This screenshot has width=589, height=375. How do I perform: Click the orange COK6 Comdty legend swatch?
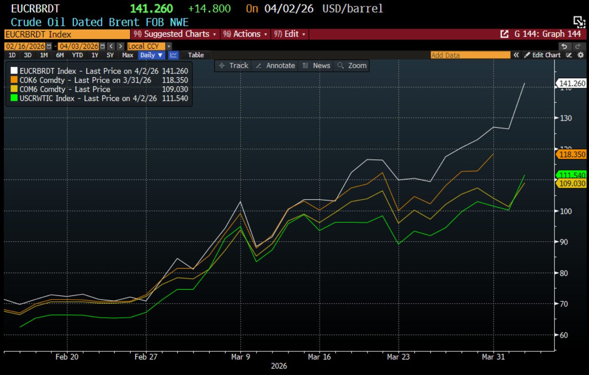coord(14,80)
